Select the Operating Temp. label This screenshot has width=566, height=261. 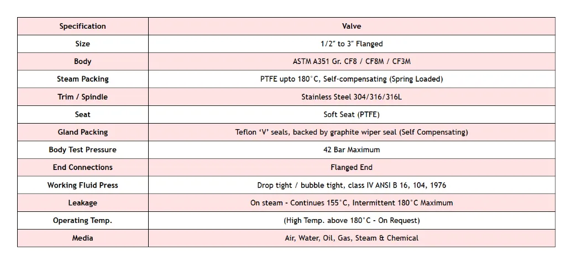[x=82, y=221]
